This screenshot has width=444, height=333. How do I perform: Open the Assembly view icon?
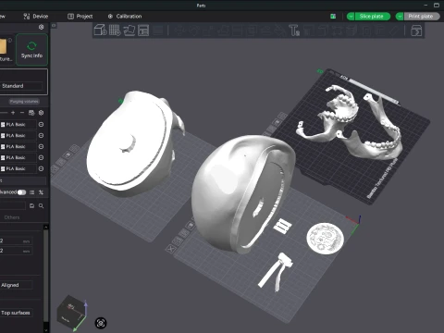(416, 31)
